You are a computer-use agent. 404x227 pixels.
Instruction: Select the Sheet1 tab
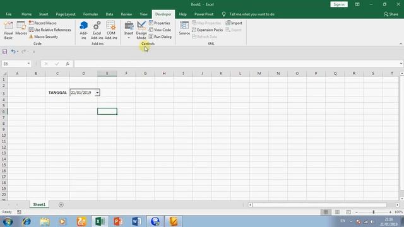[x=39, y=204]
